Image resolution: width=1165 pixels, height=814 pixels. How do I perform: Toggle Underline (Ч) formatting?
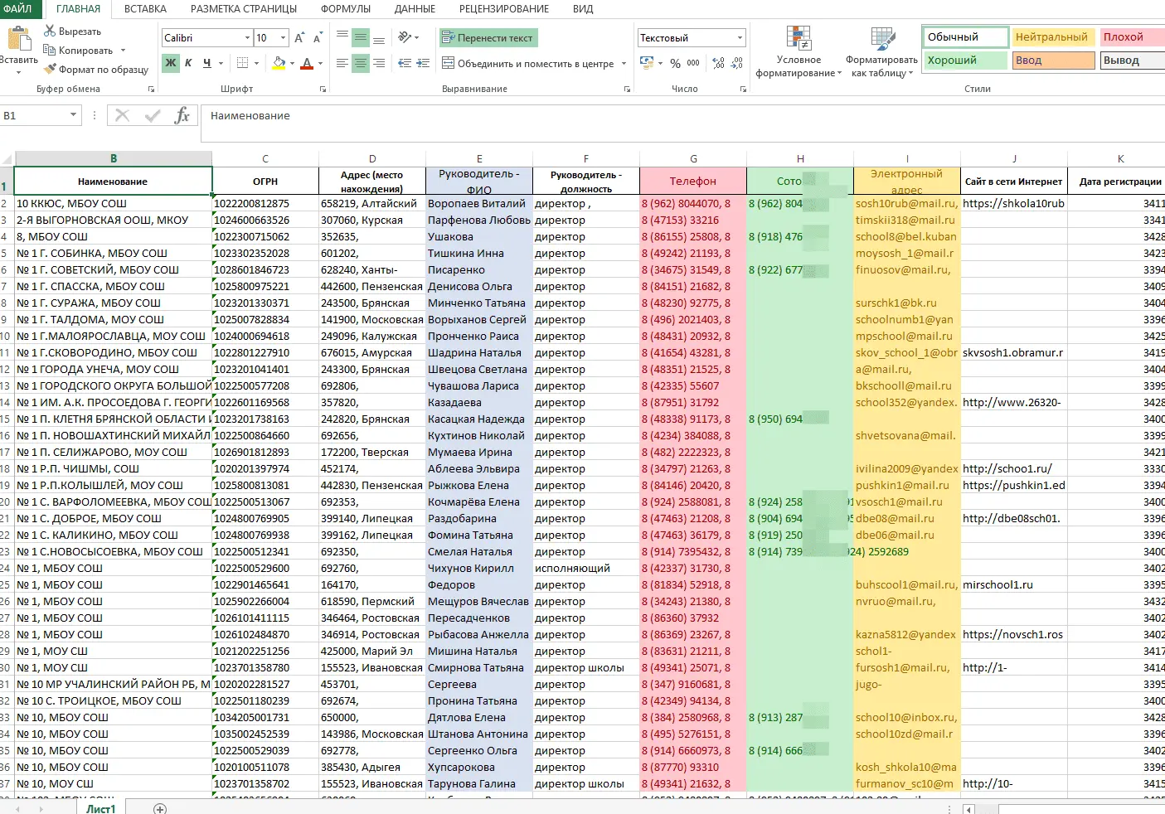206,63
